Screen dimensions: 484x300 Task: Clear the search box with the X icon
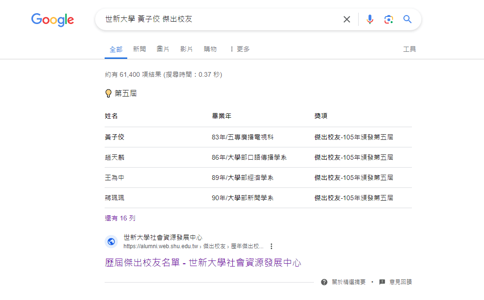point(347,19)
